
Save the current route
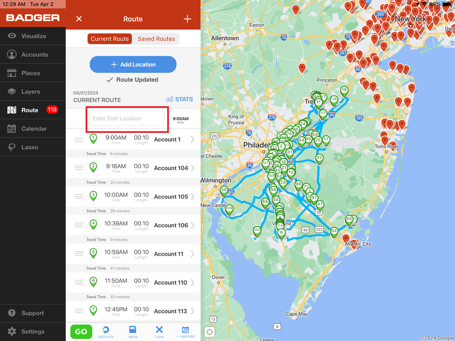point(133,332)
